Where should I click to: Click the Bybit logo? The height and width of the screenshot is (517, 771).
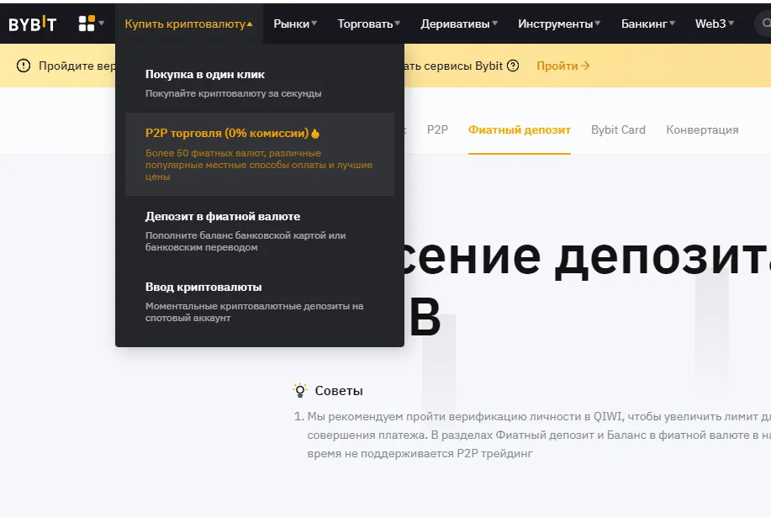34,23
